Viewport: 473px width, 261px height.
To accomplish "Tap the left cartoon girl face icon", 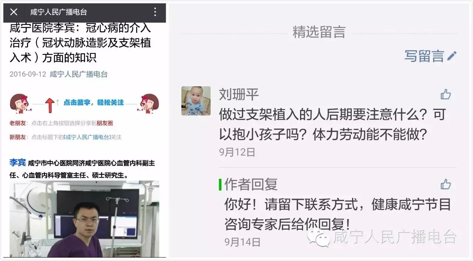I will tap(19, 103).
